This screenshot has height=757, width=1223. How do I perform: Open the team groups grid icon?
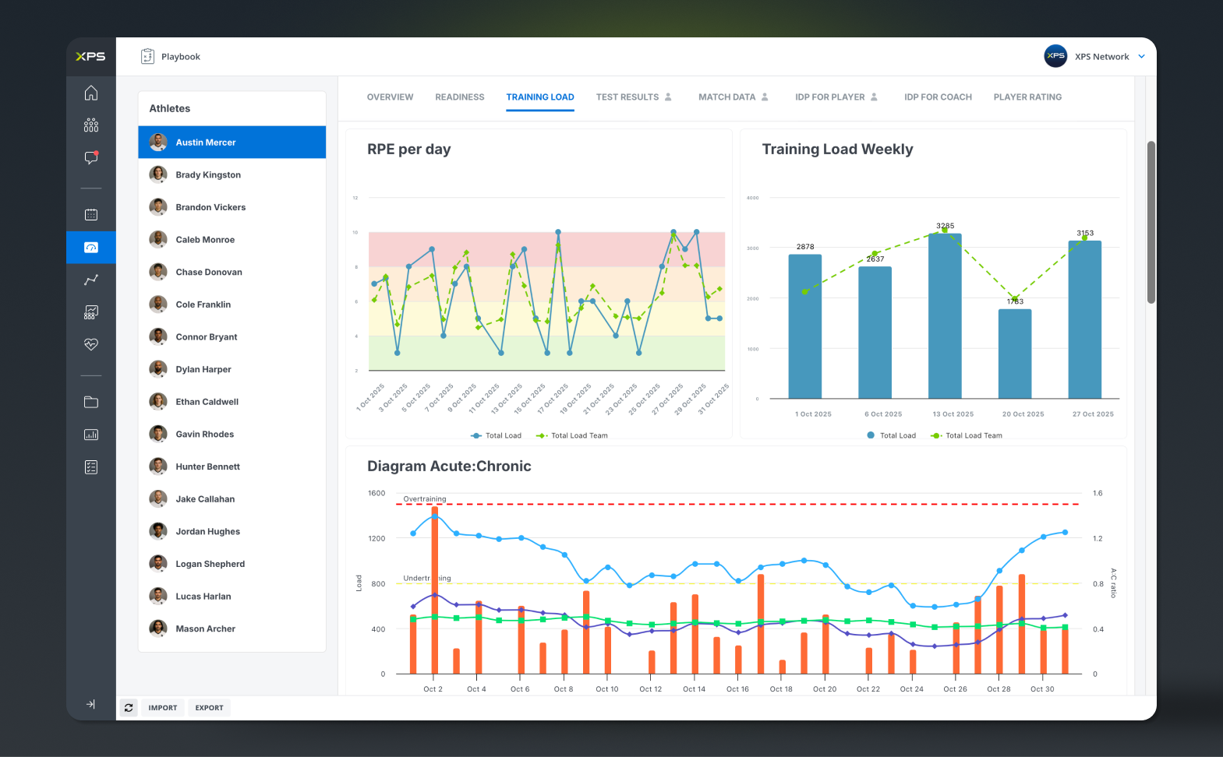point(91,125)
